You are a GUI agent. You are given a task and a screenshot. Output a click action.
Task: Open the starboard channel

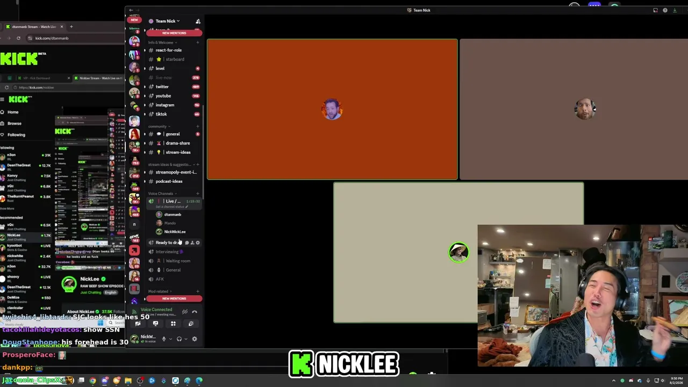173,59
